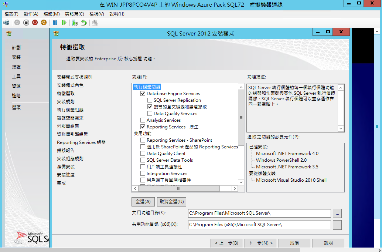The height and width of the screenshot is (252, 382).
Task: Click the right arrow of the 功能 horizontal scrollbar
Action: coord(235,189)
